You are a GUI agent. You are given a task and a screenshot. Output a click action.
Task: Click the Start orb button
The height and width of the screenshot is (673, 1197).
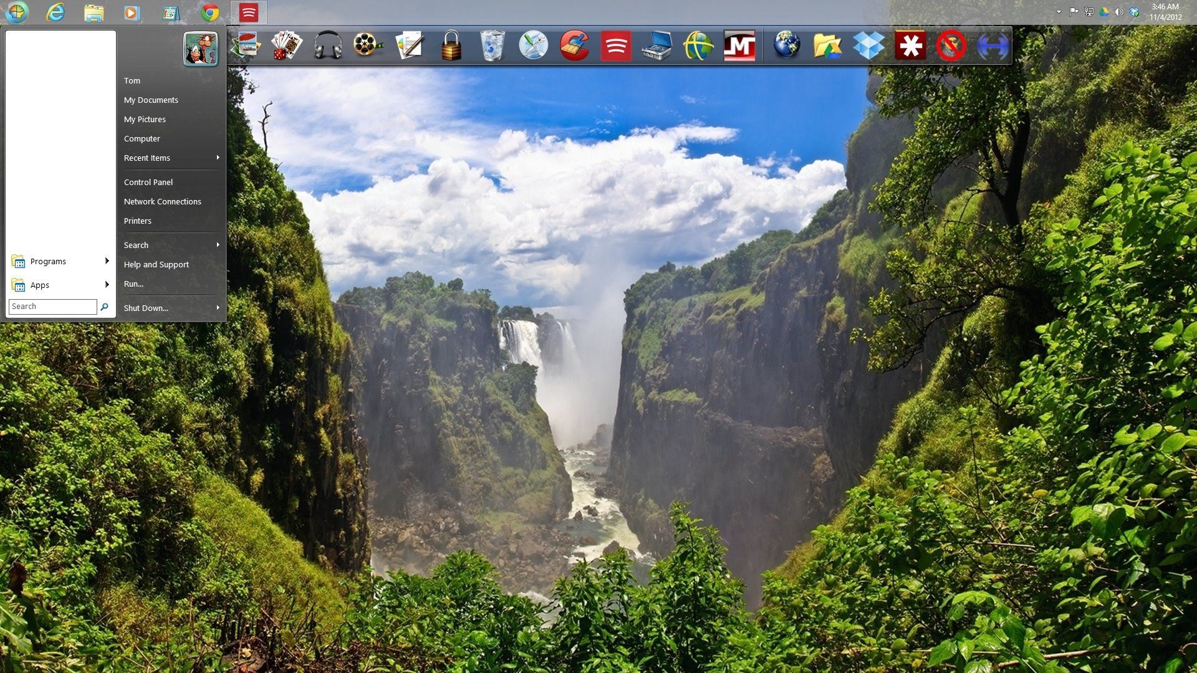pyautogui.click(x=16, y=12)
